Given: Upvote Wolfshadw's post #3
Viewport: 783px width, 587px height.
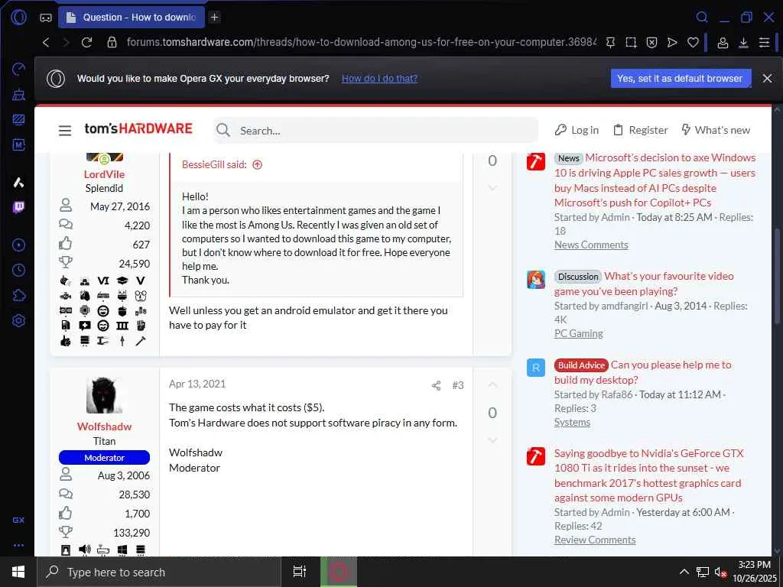Looking at the screenshot, I should (492, 384).
